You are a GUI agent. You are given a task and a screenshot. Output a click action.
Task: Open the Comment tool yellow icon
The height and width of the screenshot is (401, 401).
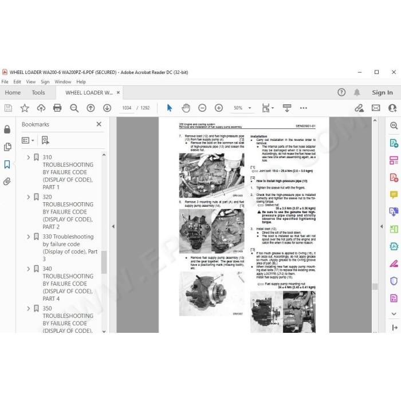point(394,195)
